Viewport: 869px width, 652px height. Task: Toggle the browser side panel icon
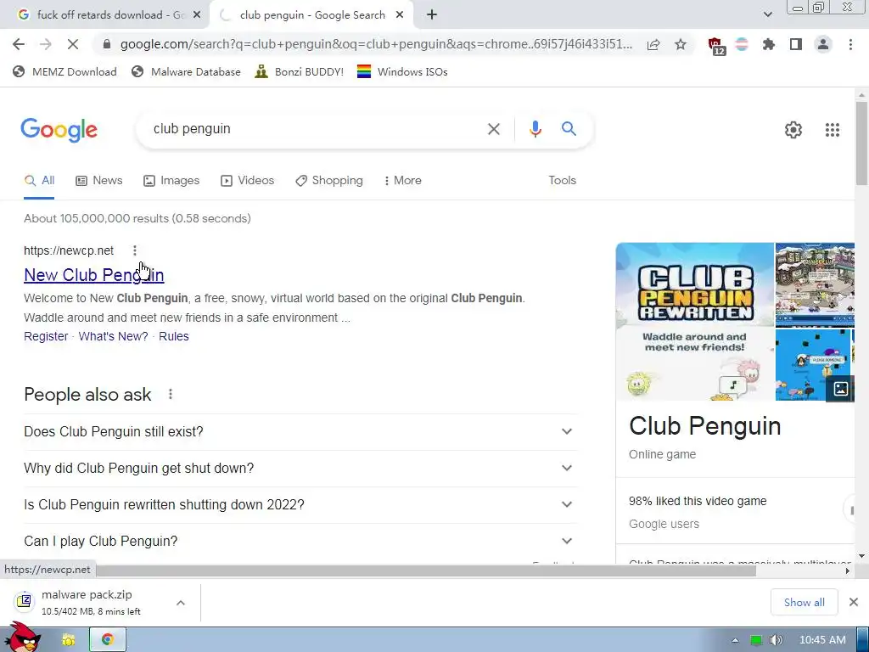(x=796, y=44)
